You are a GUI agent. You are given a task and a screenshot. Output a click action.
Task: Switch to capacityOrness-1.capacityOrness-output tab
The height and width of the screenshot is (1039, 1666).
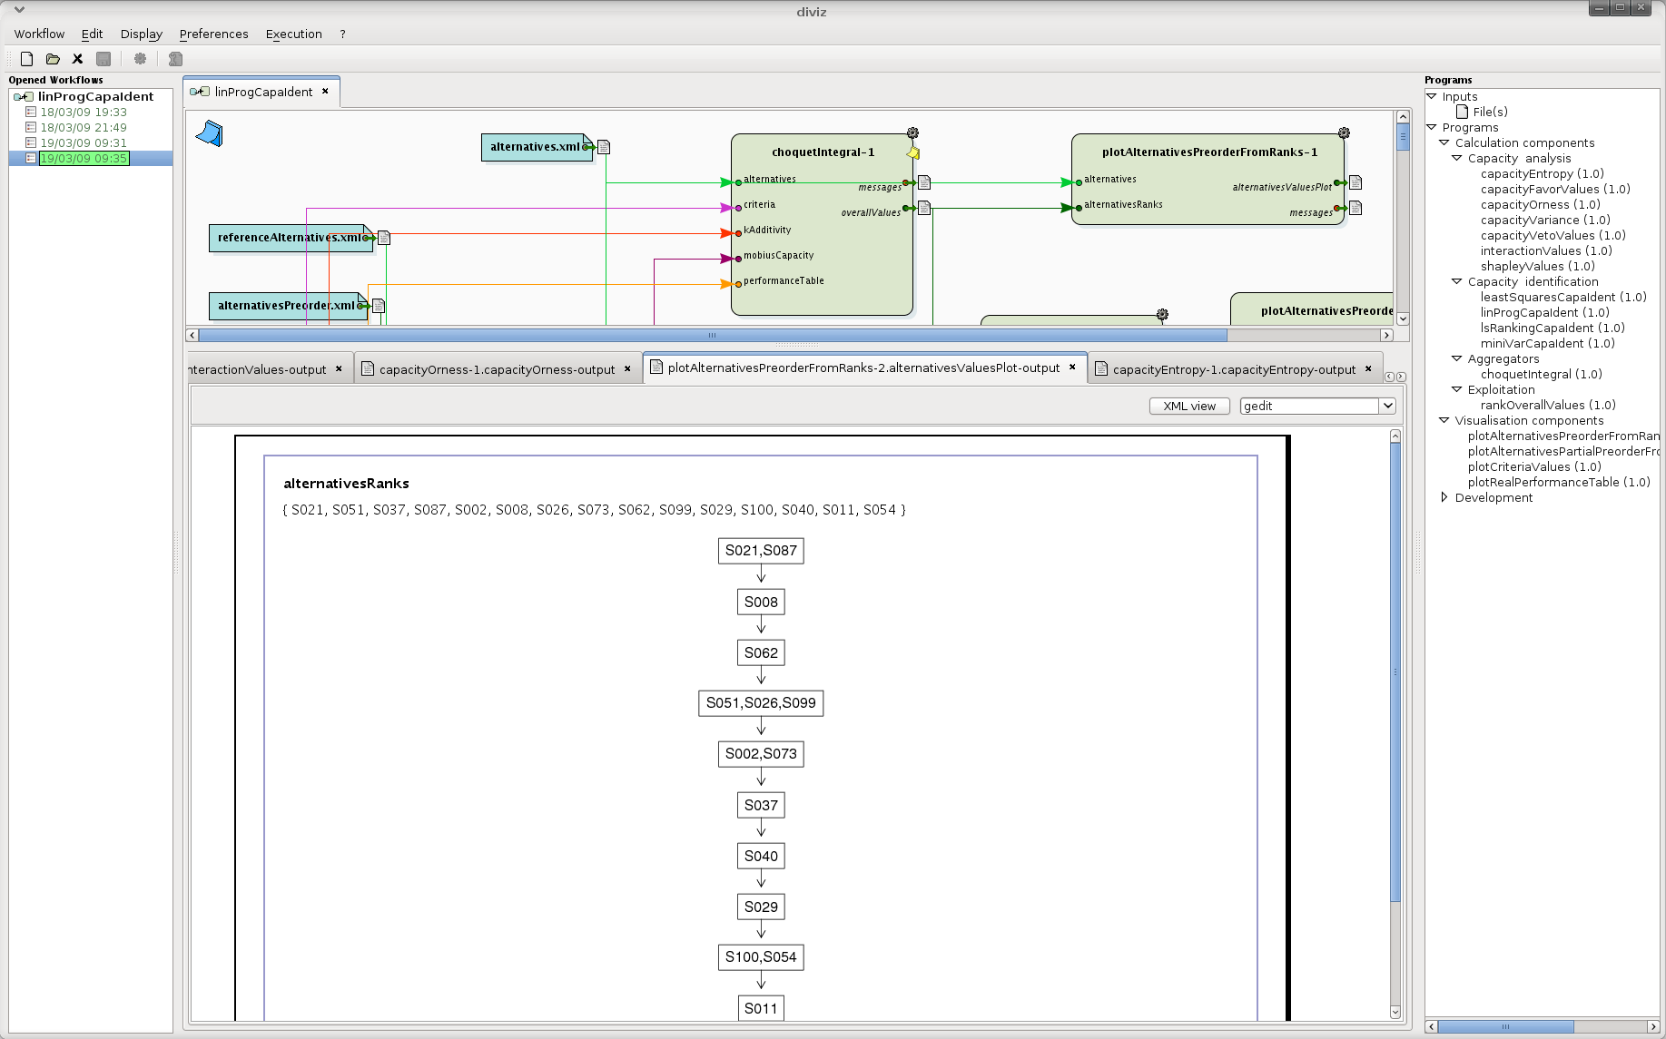pos(497,369)
